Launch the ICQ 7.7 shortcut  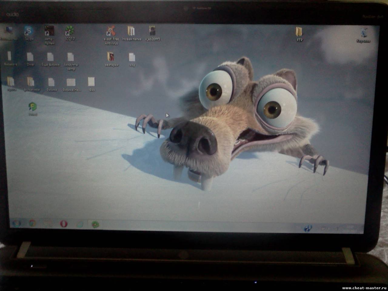(x=70, y=31)
